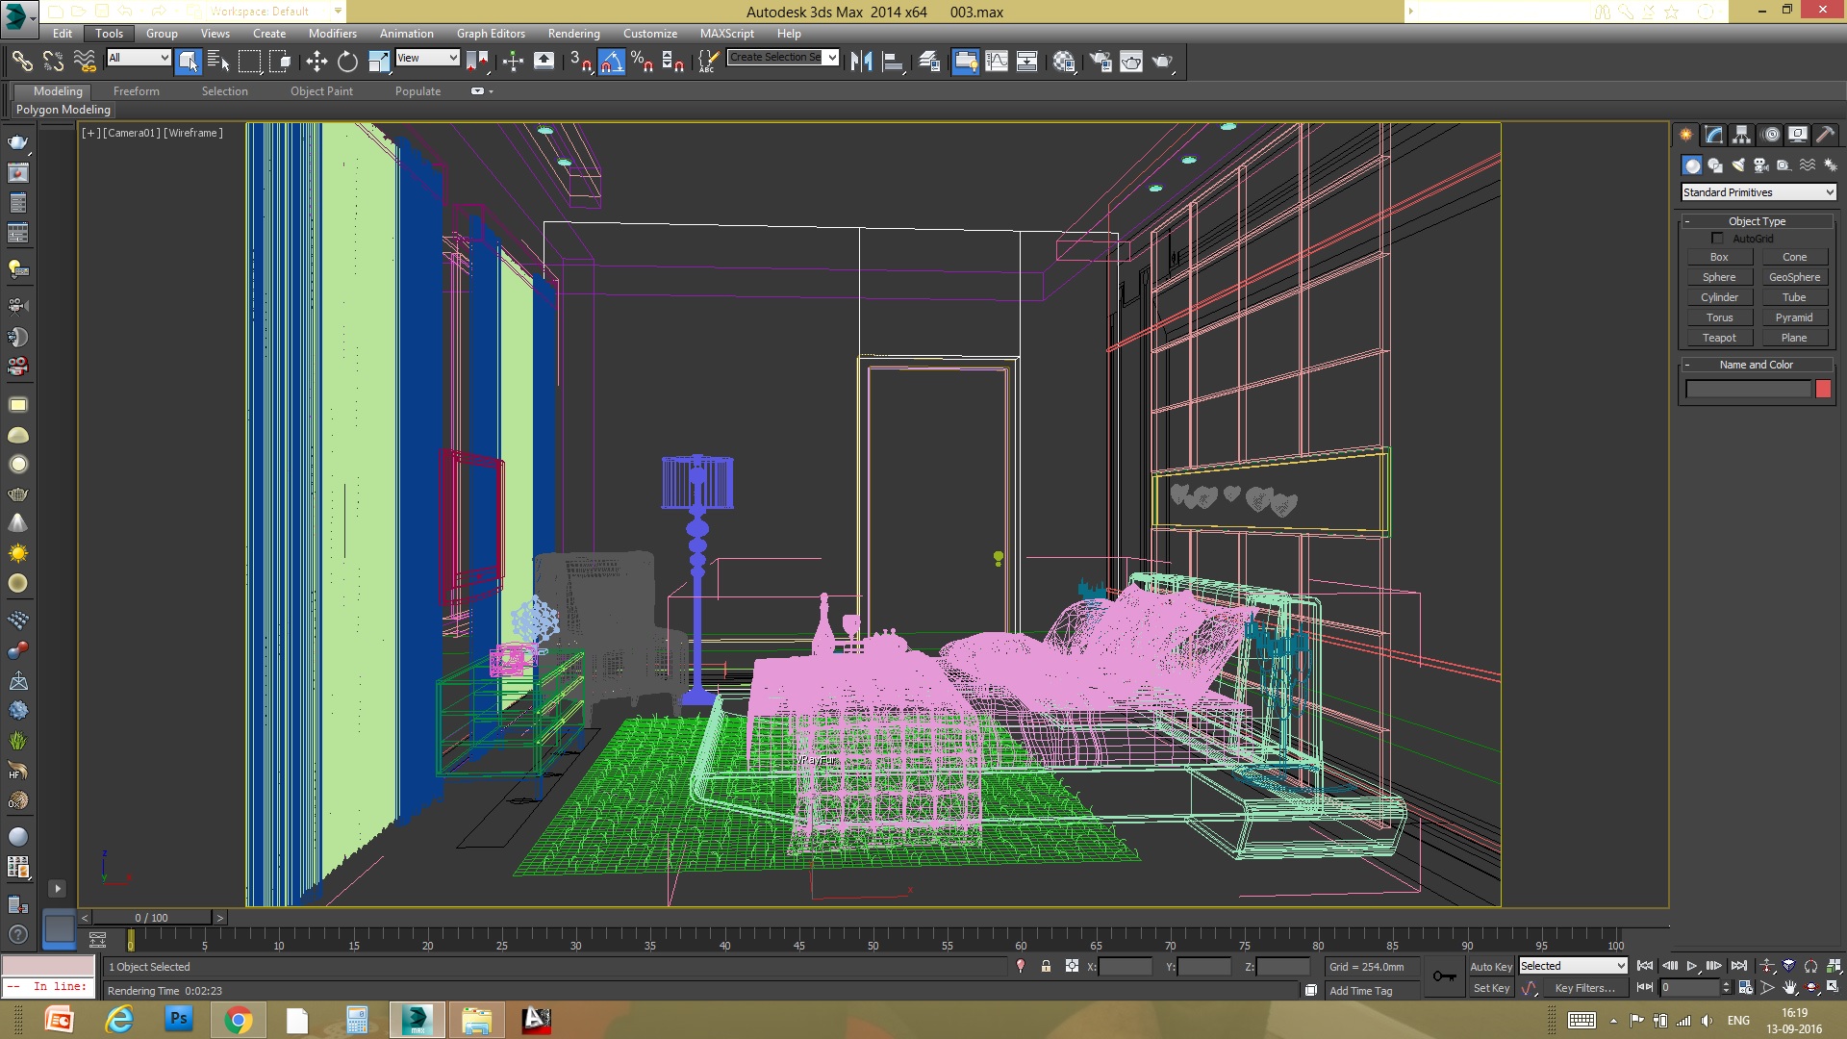Open the Curve Editor icon
This screenshot has width=1847, height=1039.
[997, 62]
